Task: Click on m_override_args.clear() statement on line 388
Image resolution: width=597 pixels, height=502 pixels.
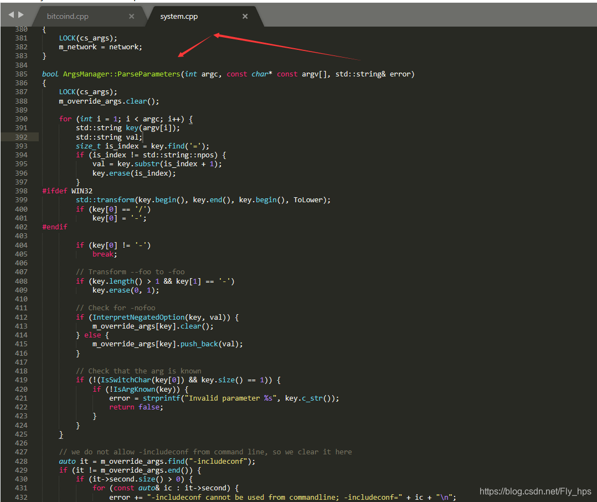Action: pos(109,101)
